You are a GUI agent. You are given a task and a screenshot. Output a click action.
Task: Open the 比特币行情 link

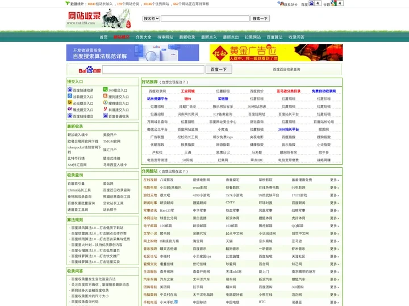coord(76,158)
